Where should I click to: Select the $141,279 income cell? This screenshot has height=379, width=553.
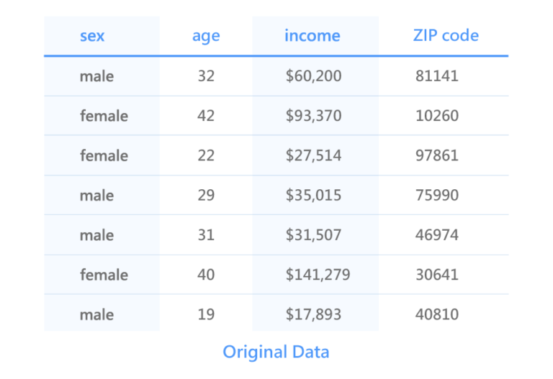[318, 275]
